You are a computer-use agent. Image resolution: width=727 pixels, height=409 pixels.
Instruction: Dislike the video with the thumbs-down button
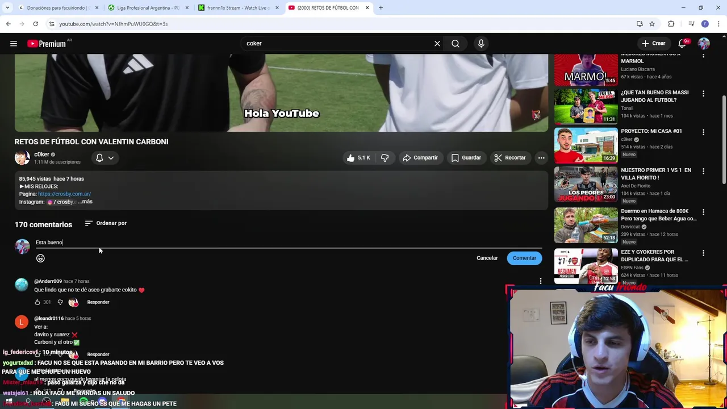click(385, 158)
